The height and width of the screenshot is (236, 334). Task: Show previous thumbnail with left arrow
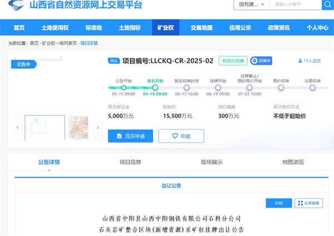pos(17,127)
